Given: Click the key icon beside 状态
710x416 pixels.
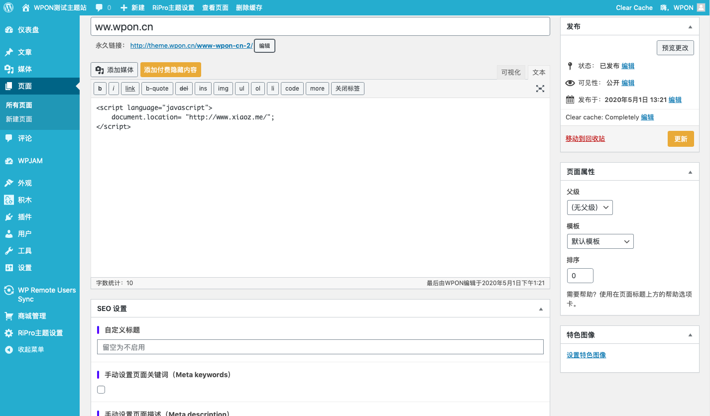Looking at the screenshot, I should (x=570, y=66).
